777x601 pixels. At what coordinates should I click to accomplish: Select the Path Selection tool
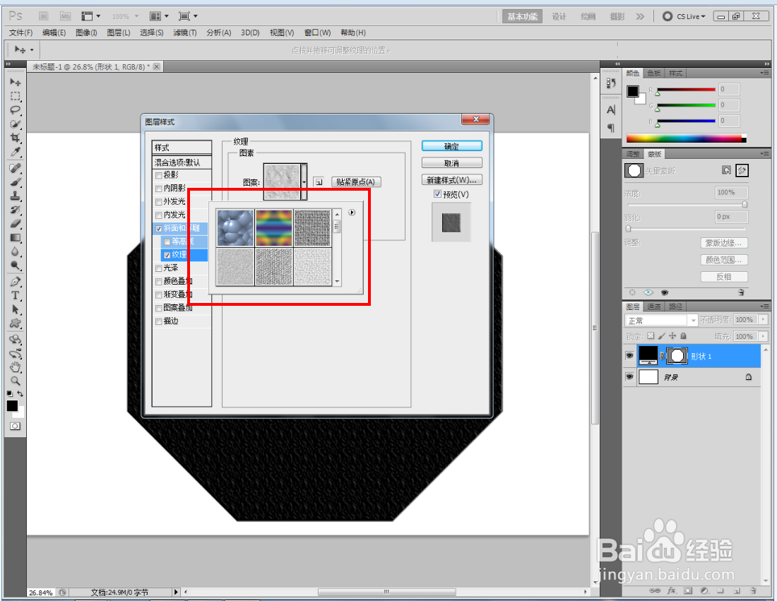[x=16, y=309]
